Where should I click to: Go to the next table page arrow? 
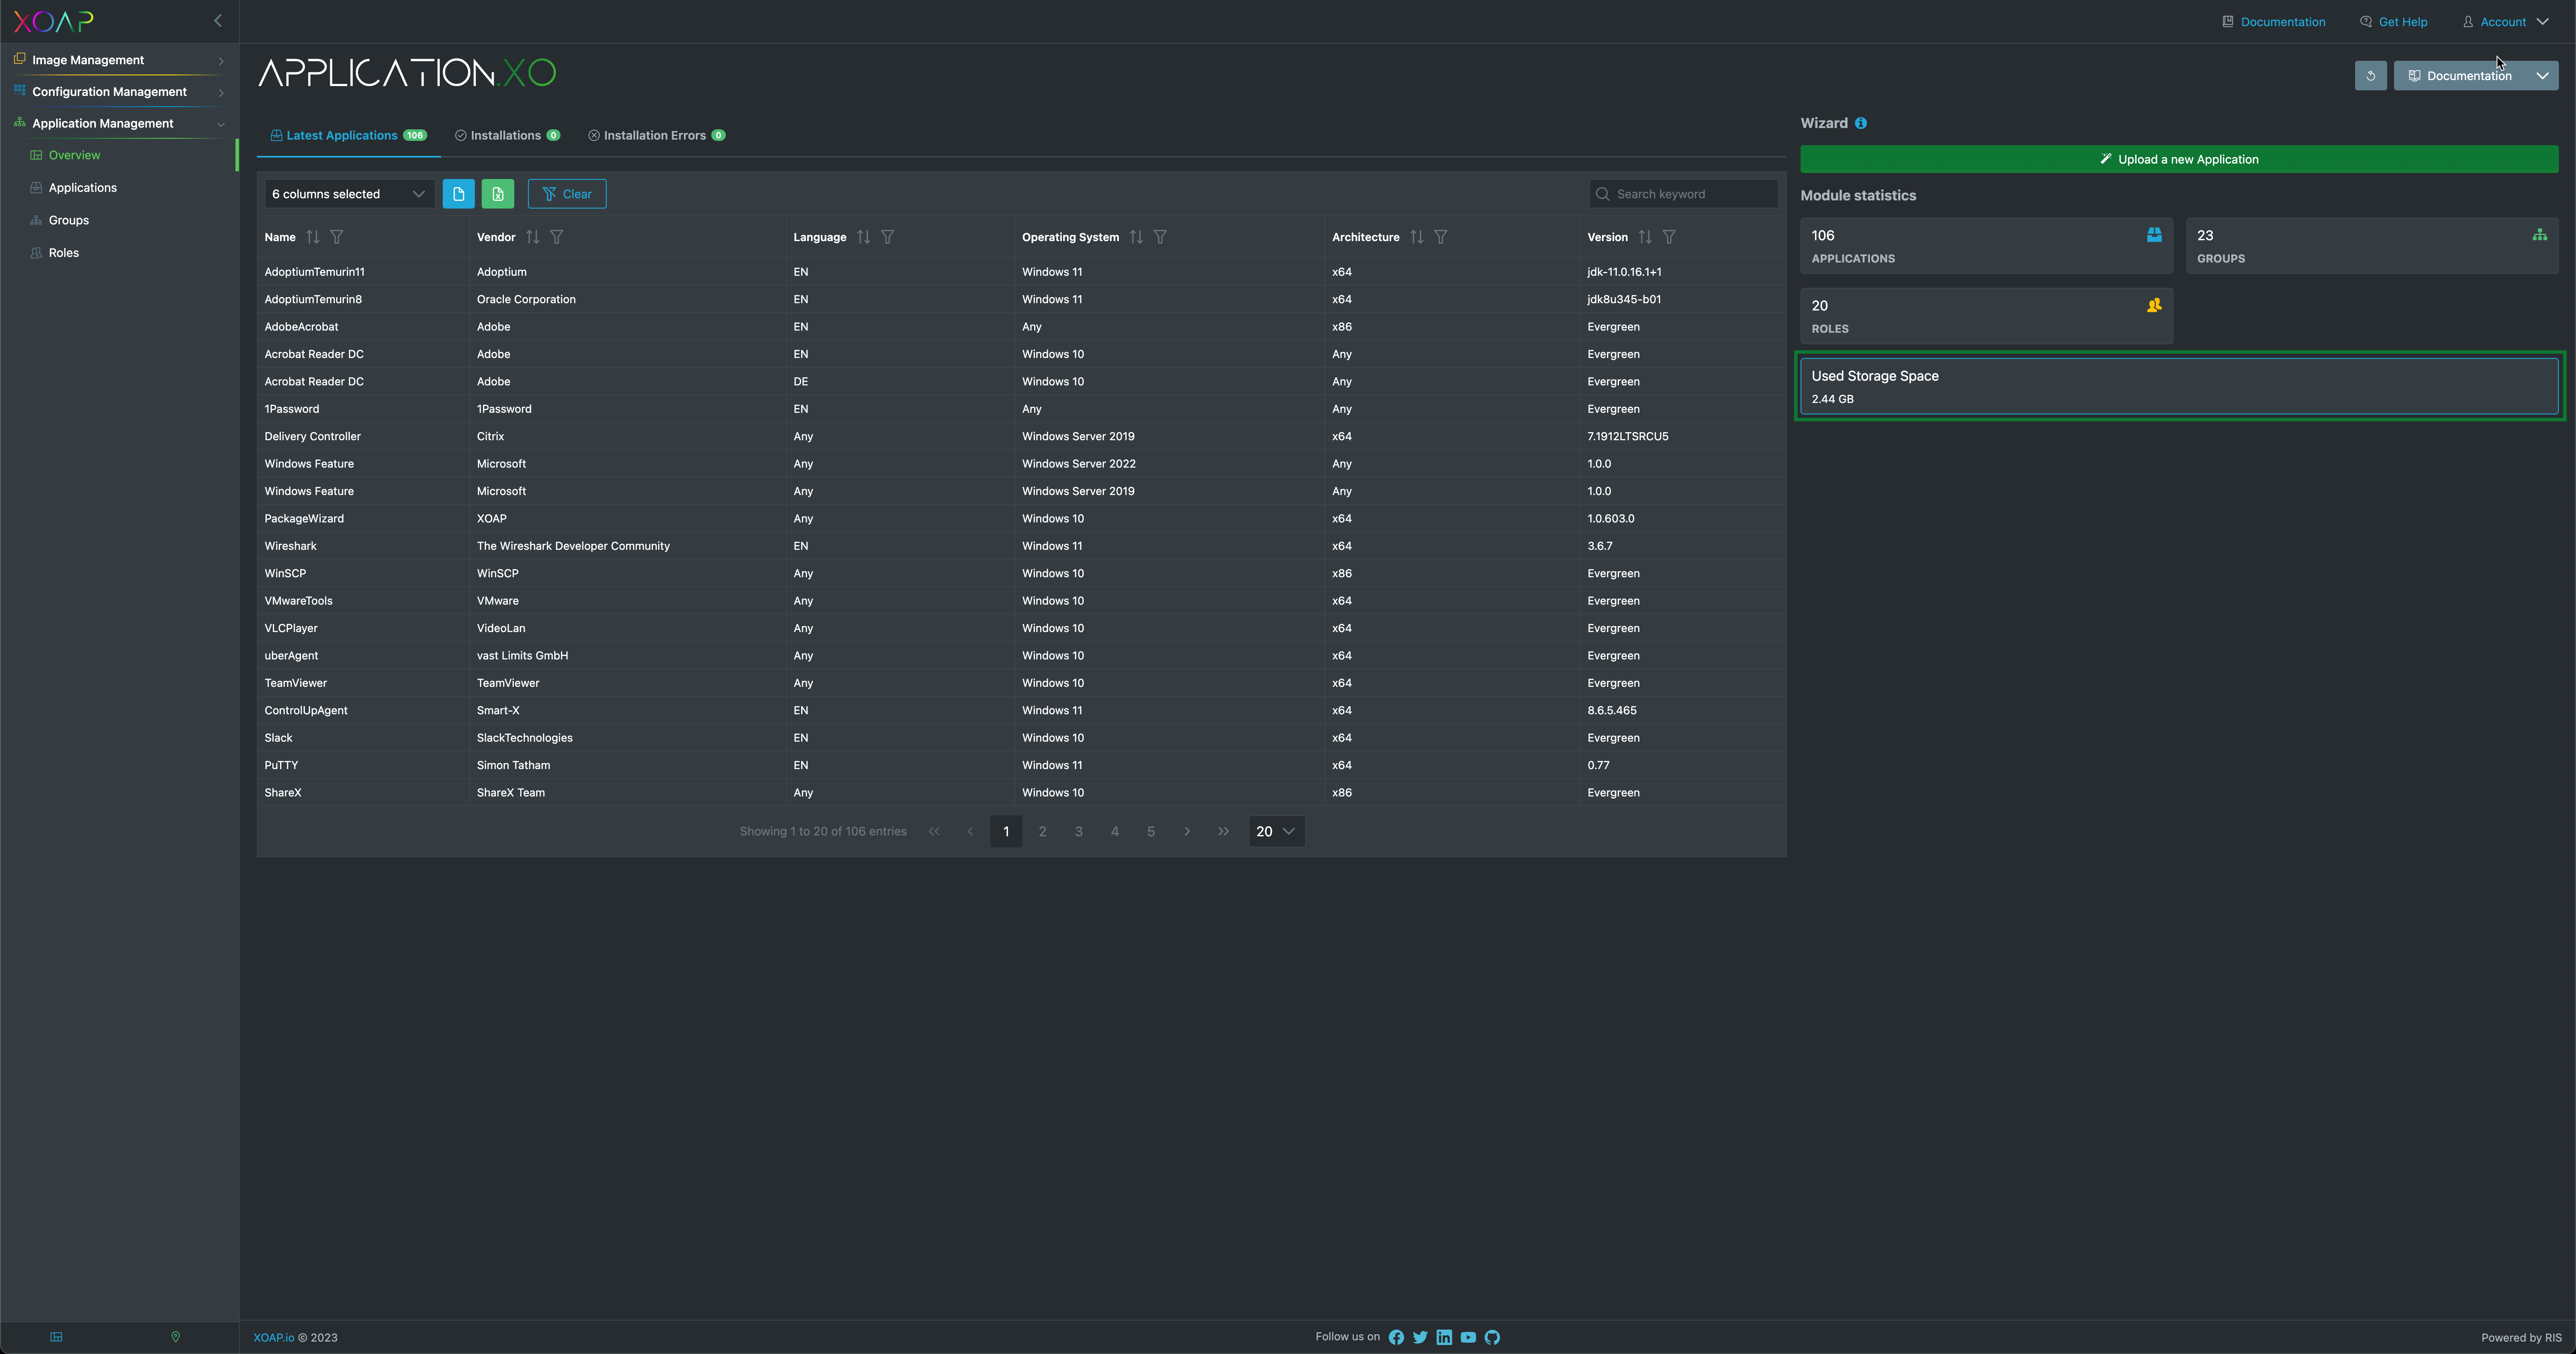click(x=1187, y=831)
